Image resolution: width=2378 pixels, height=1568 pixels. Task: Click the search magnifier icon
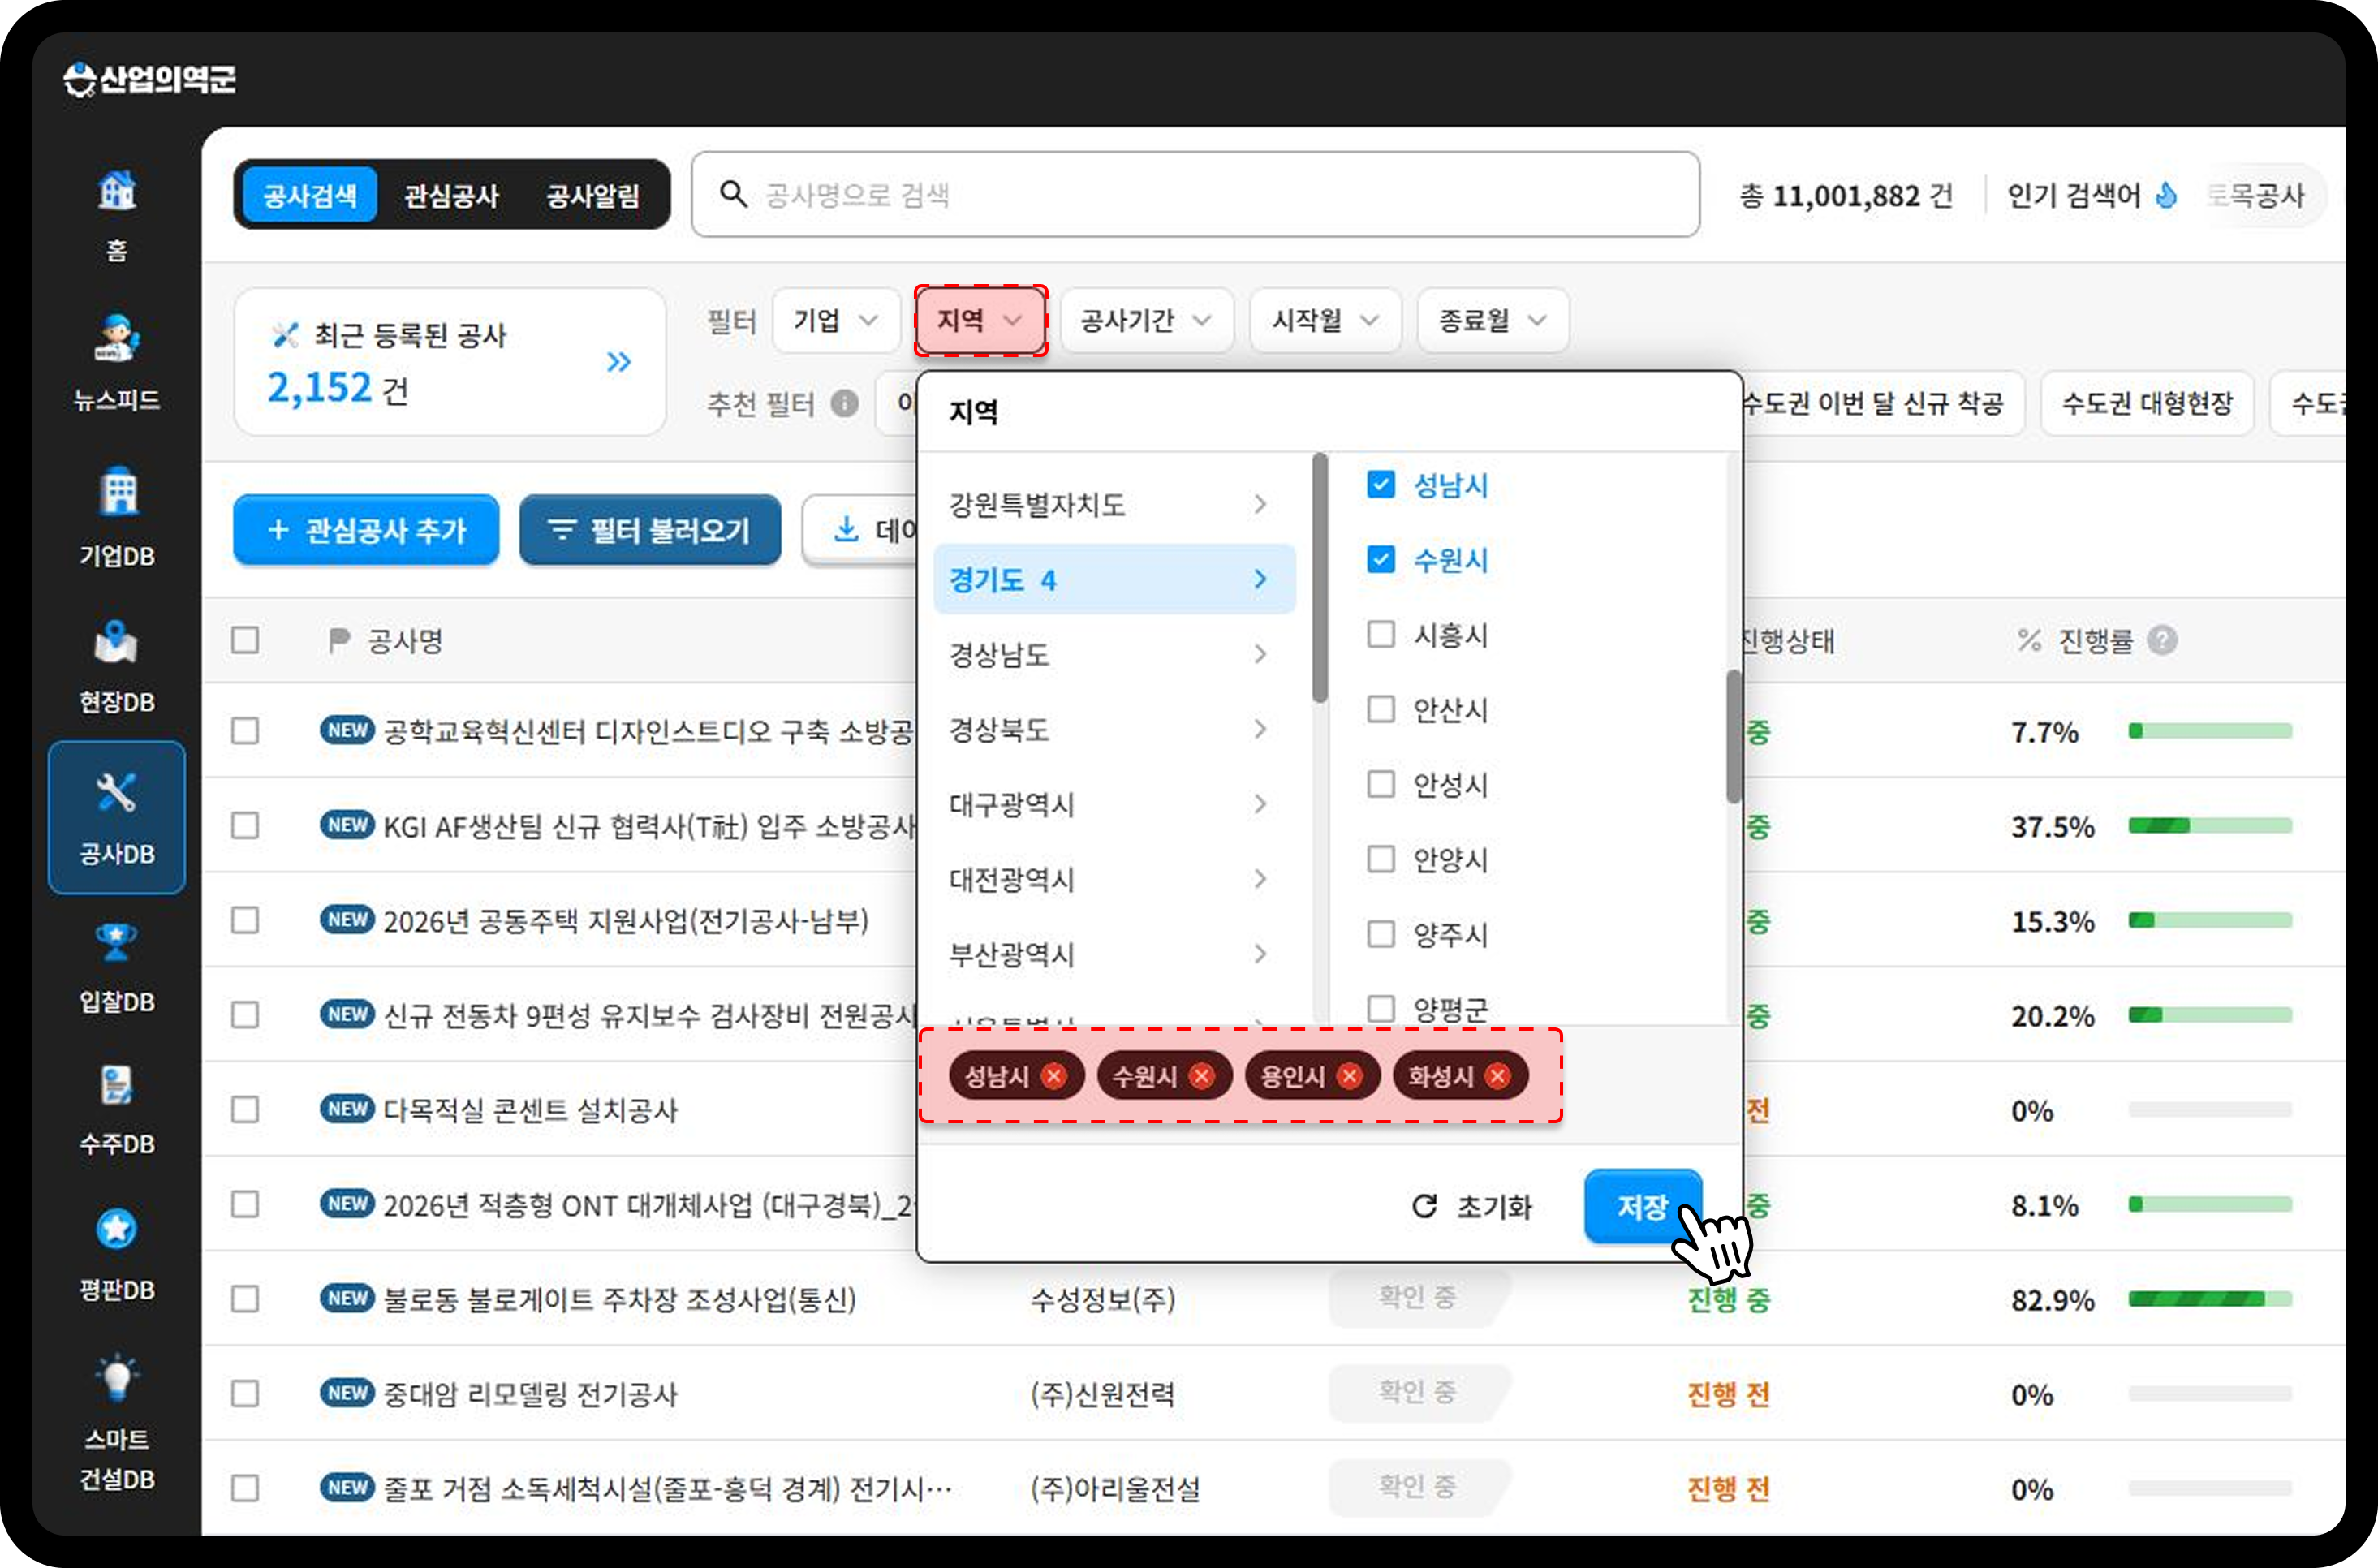[x=733, y=194]
